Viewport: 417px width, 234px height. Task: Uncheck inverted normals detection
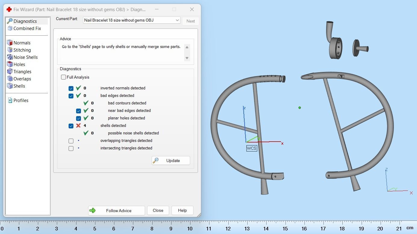point(71,88)
